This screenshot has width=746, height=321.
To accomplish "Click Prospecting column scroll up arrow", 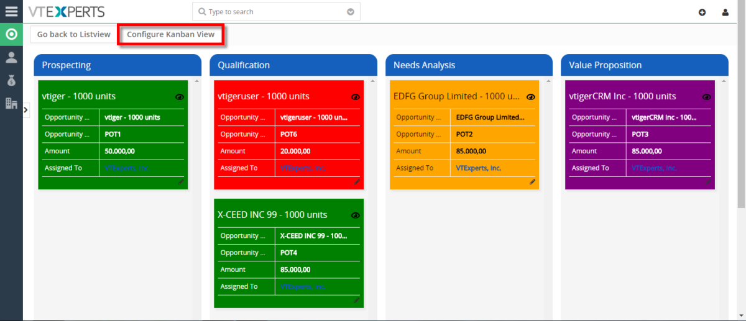I will [197, 81].
